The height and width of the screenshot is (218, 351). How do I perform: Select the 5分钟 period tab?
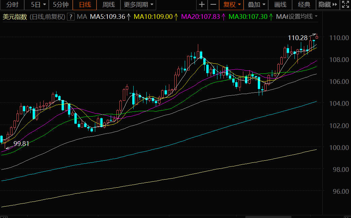click(61, 5)
